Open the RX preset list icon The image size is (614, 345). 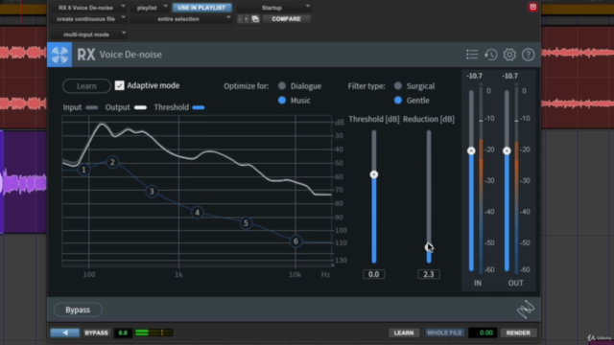coord(472,55)
